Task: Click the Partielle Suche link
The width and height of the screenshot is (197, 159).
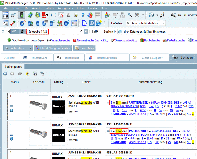Action: (x=176, y=40)
